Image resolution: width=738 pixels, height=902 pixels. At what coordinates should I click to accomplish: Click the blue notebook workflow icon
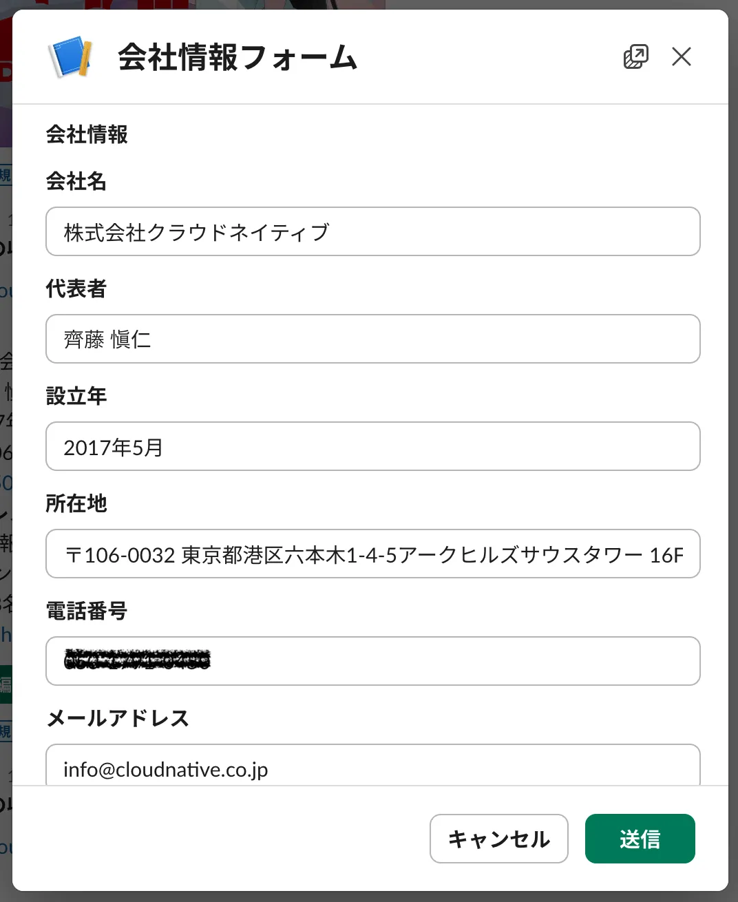pos(70,57)
